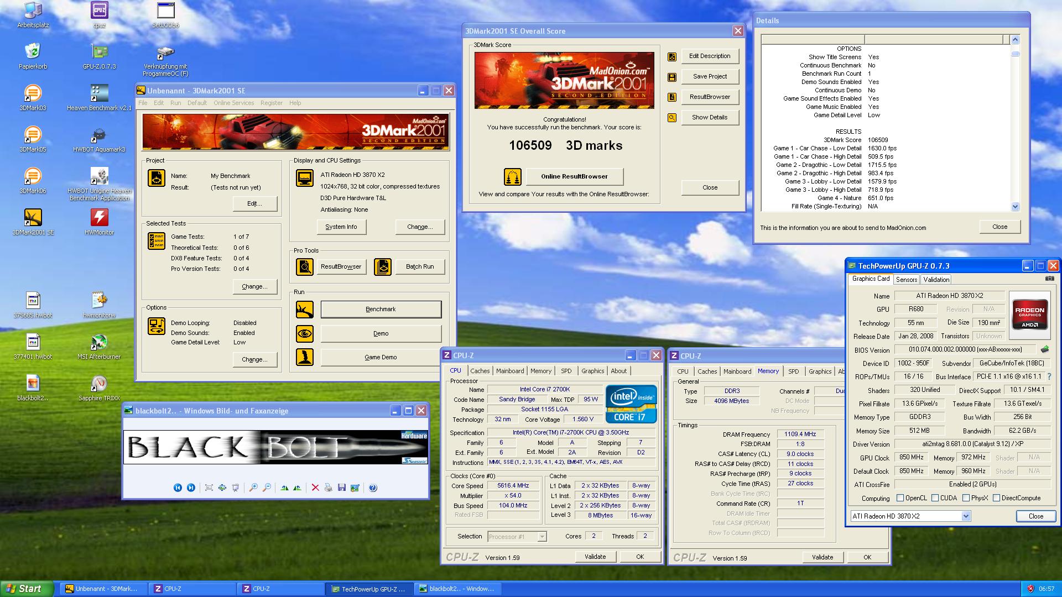Click the Details window scrollbar up arrow

click(x=1015, y=39)
